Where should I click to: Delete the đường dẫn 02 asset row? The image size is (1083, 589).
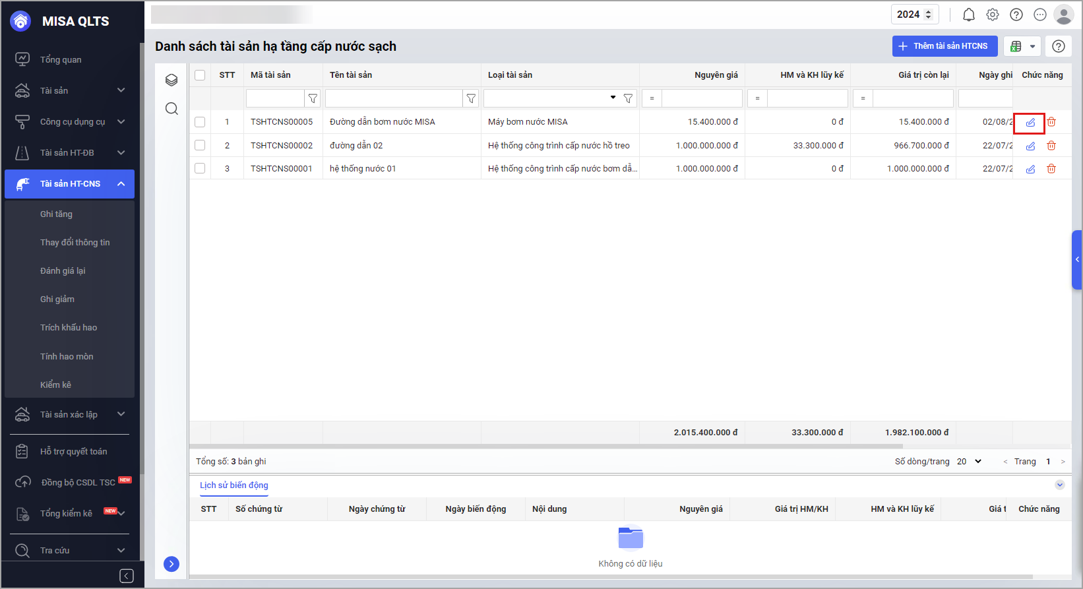coord(1051,146)
